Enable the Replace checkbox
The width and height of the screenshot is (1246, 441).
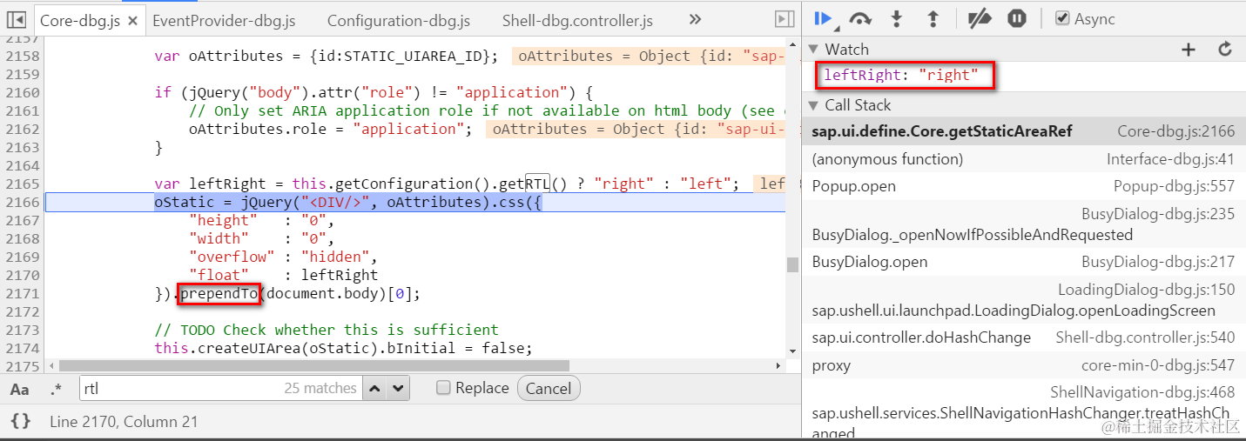[443, 388]
